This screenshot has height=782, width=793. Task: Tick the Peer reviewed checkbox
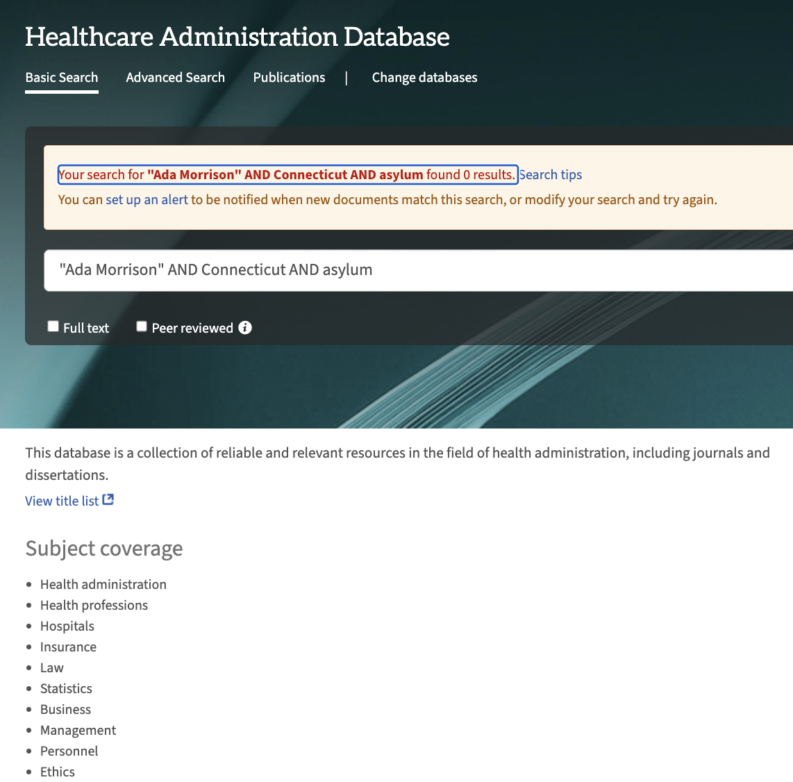[142, 326]
